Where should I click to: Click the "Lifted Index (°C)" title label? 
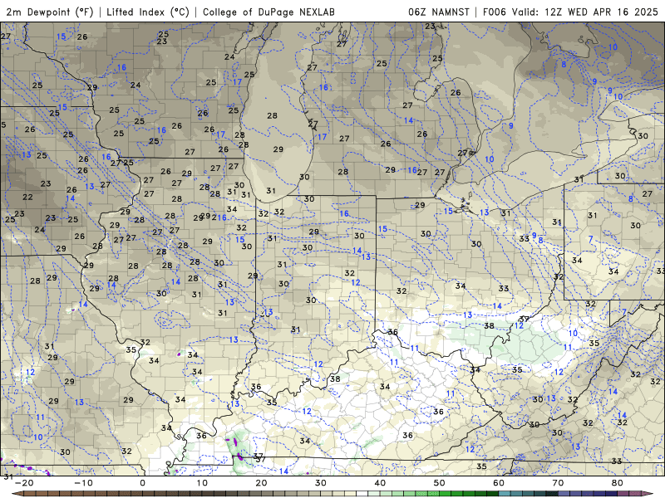tap(148, 12)
